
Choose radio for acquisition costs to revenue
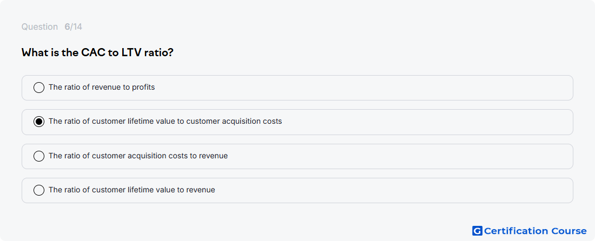tap(39, 156)
